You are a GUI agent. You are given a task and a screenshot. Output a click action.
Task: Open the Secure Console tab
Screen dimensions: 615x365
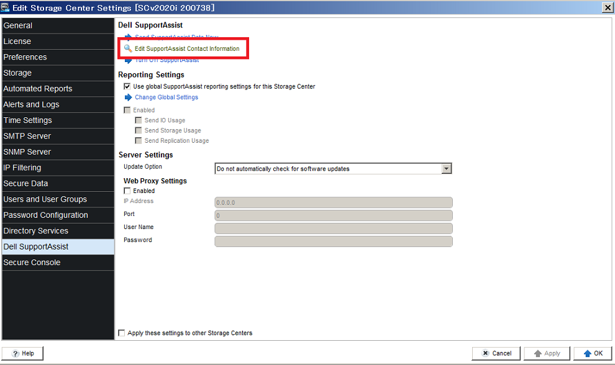coord(58,263)
